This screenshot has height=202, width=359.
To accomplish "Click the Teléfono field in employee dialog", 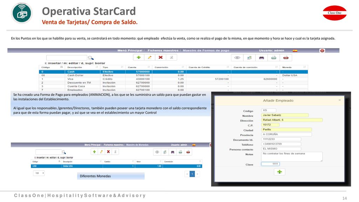I will tap(281, 144).
